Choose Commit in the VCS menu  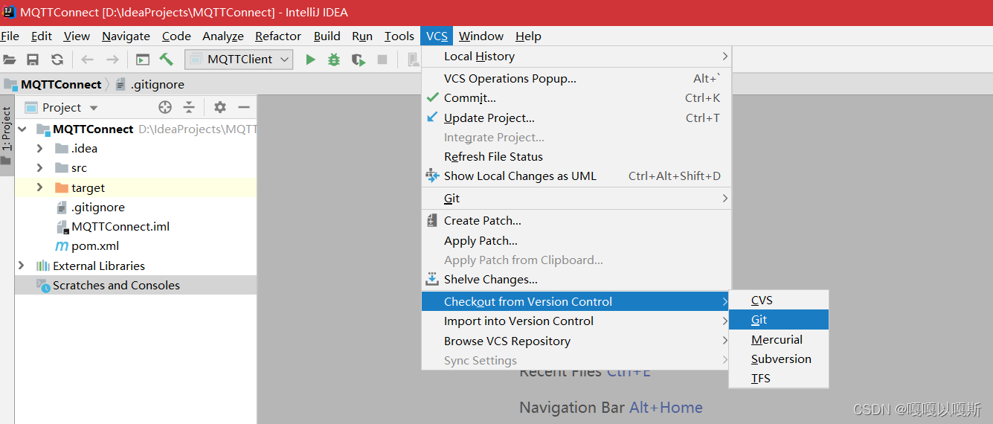pyautogui.click(x=576, y=98)
